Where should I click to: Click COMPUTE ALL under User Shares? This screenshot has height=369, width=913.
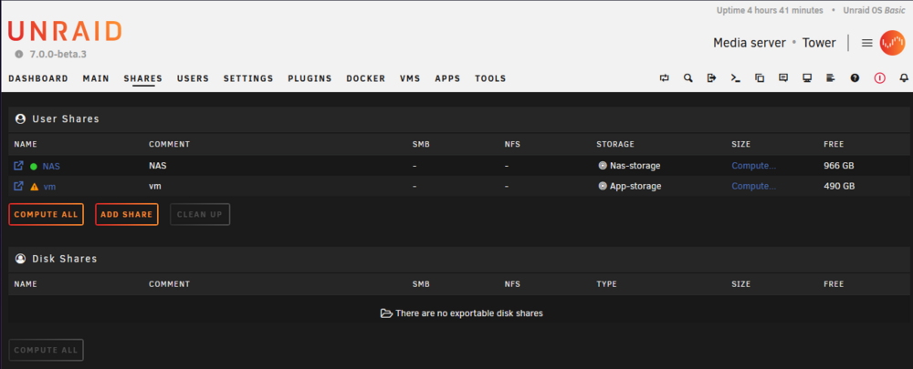click(x=46, y=214)
